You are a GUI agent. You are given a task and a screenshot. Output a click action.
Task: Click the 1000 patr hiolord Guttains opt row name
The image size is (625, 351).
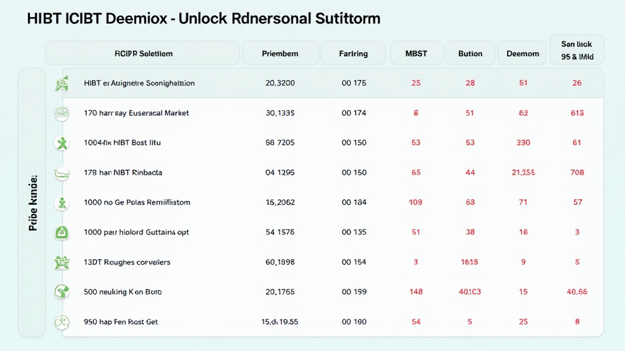tap(135, 232)
